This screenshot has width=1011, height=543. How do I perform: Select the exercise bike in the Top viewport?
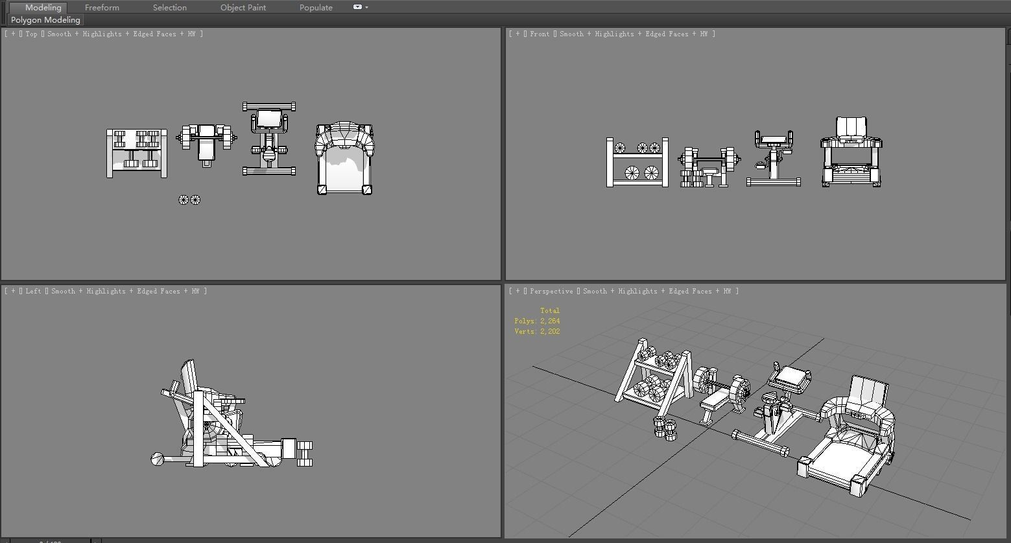click(269, 139)
